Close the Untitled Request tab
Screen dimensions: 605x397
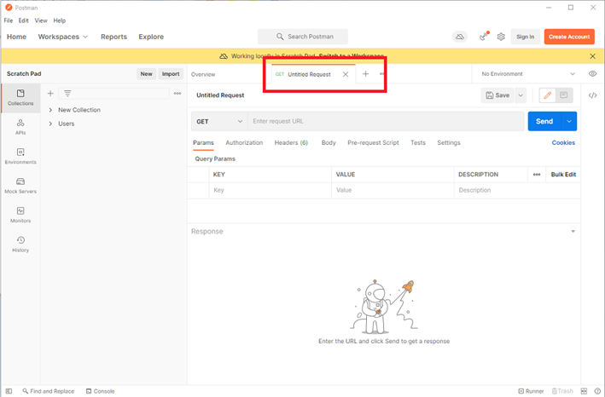click(346, 74)
